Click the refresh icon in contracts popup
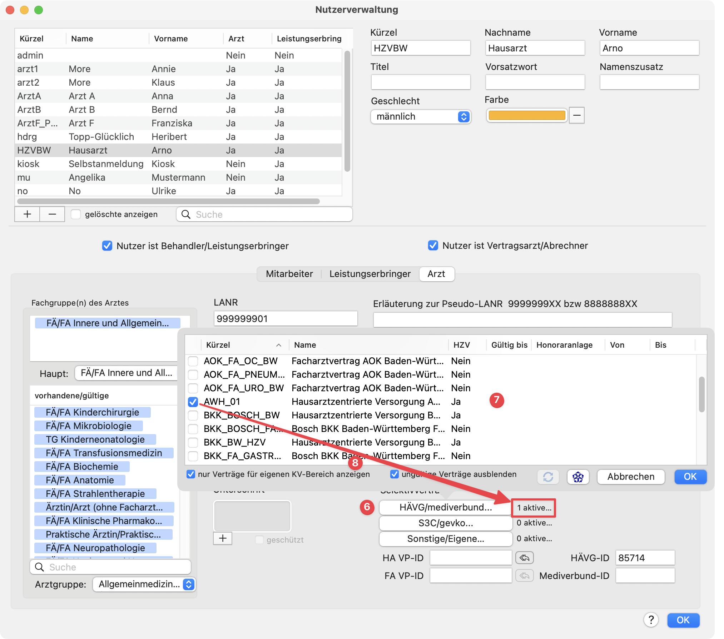The height and width of the screenshot is (639, 724). point(548,477)
